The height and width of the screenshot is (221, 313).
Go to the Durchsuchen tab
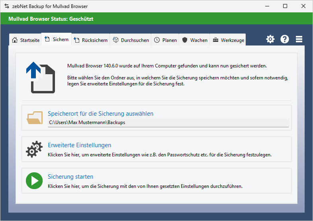click(x=131, y=40)
